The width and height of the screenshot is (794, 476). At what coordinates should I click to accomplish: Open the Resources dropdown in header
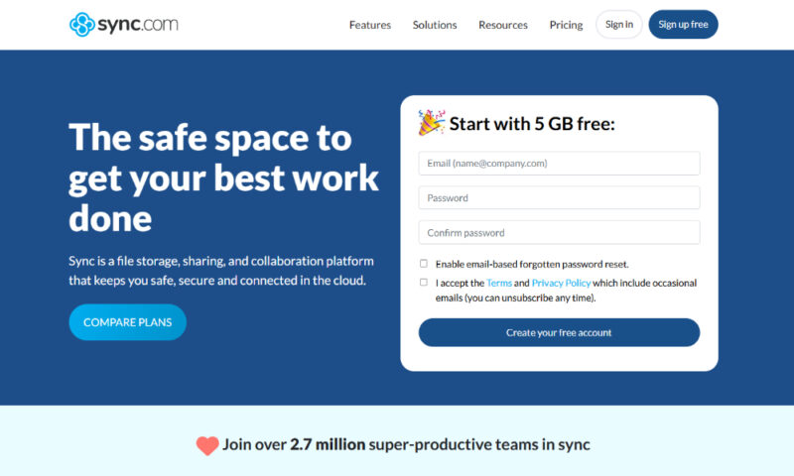pyautogui.click(x=503, y=25)
